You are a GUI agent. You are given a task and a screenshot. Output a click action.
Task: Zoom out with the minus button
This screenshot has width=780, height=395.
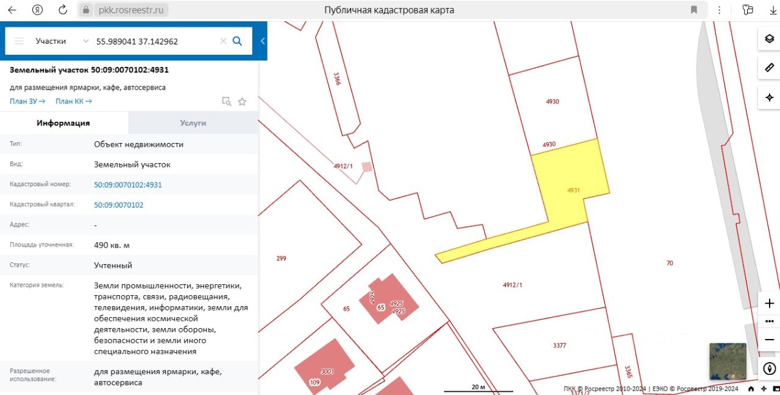769,339
